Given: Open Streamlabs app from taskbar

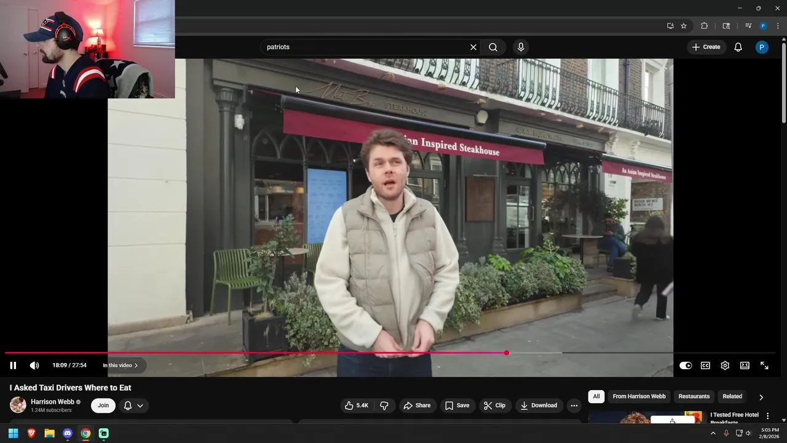Looking at the screenshot, I should (x=104, y=433).
